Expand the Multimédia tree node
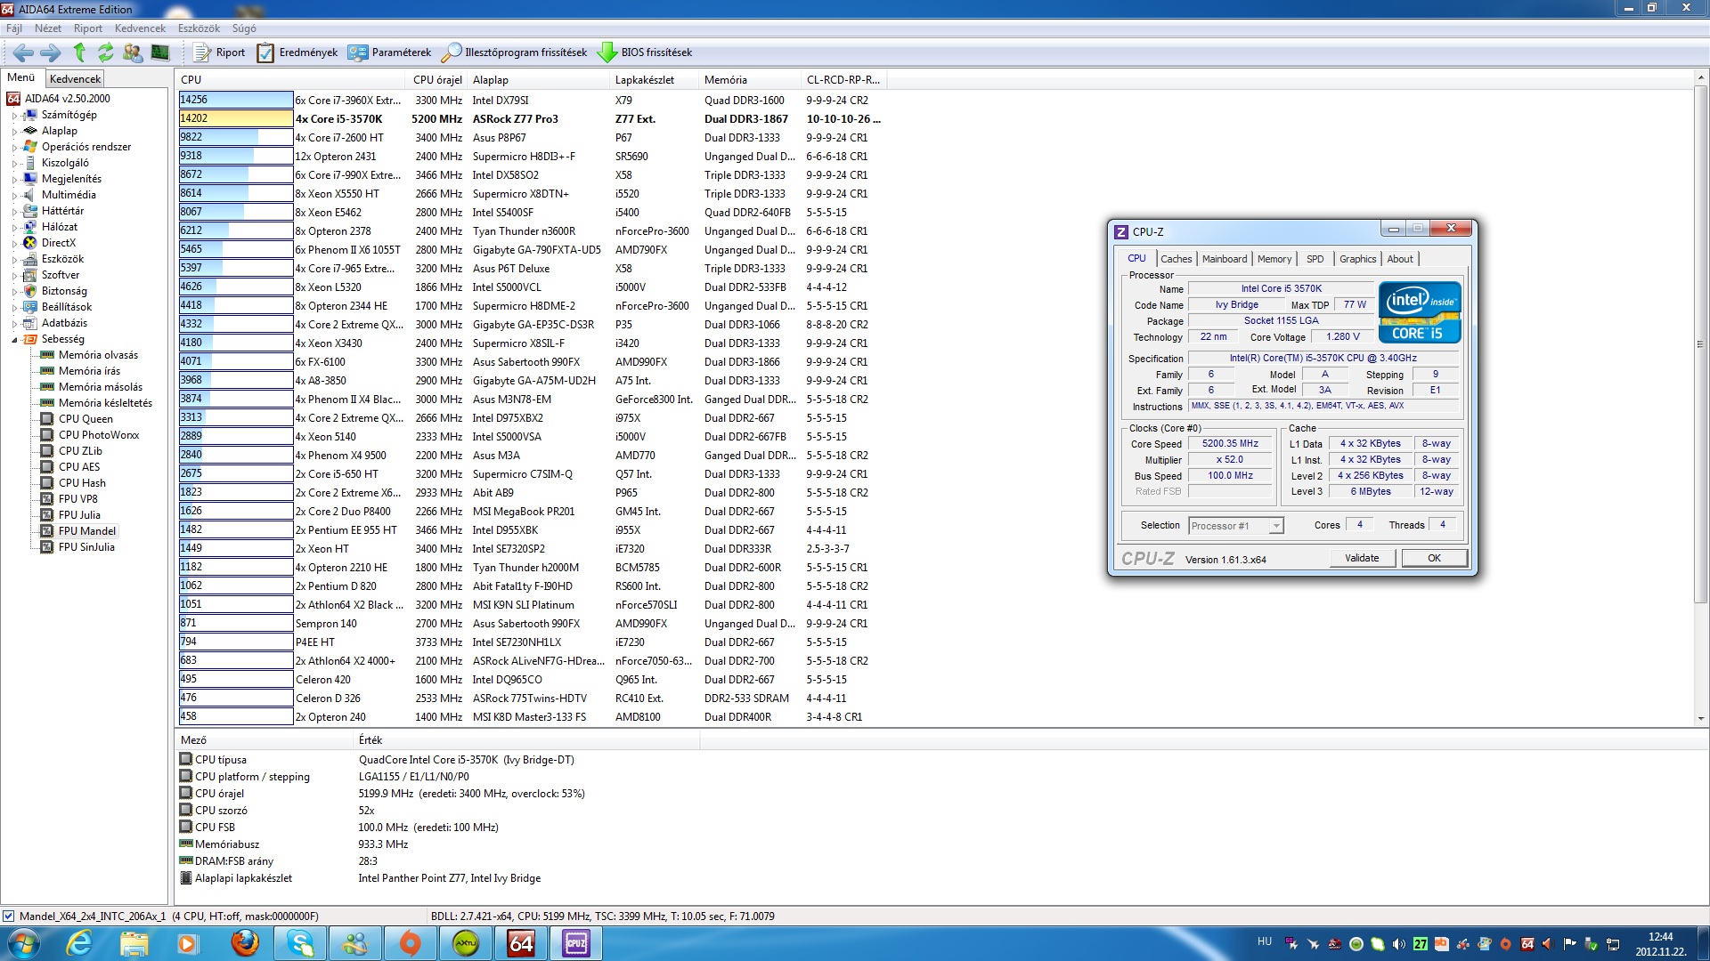Image resolution: width=1710 pixels, height=961 pixels. 14,196
